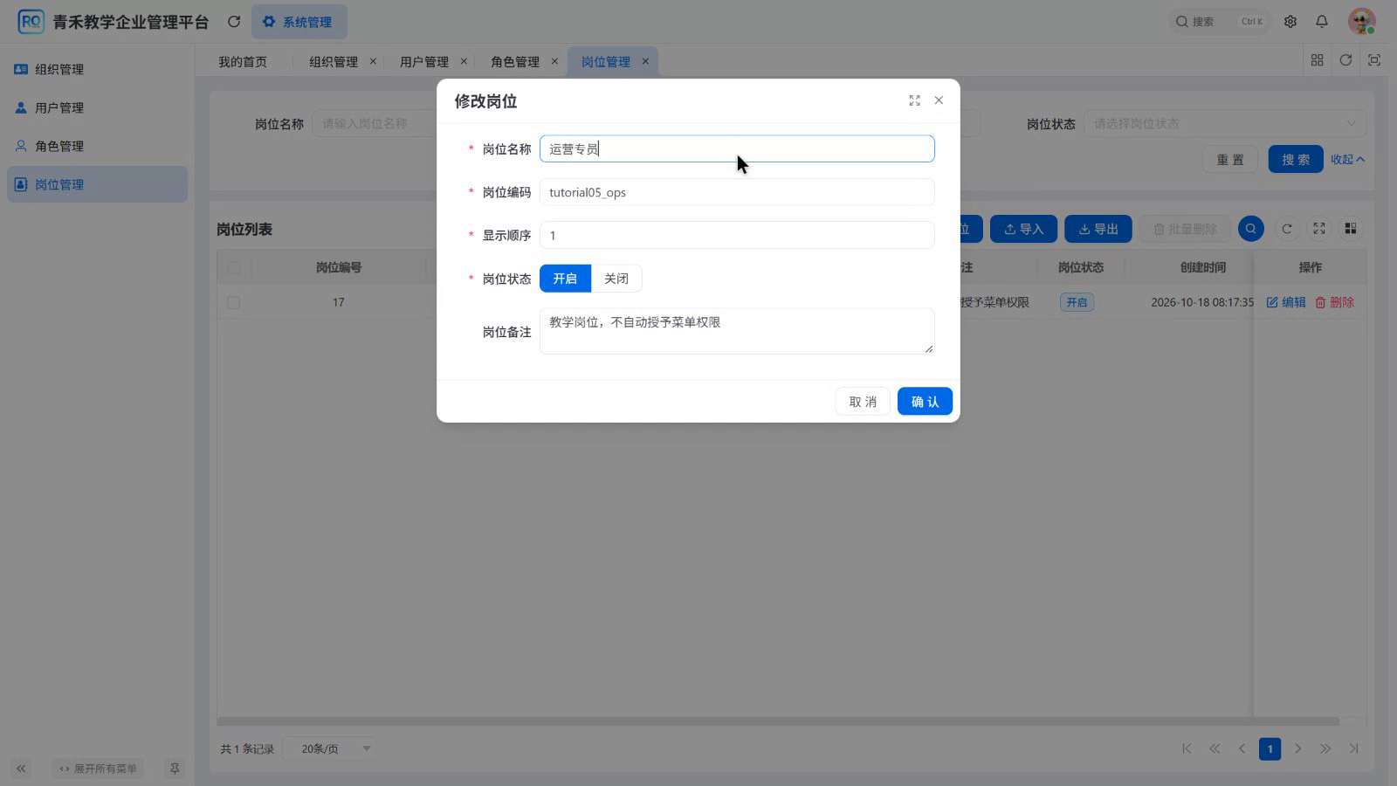Viewport: 1397px width, 786px height.
Task: Expand the 岗位列表 table to fullscreen
Action: [x=1319, y=229]
